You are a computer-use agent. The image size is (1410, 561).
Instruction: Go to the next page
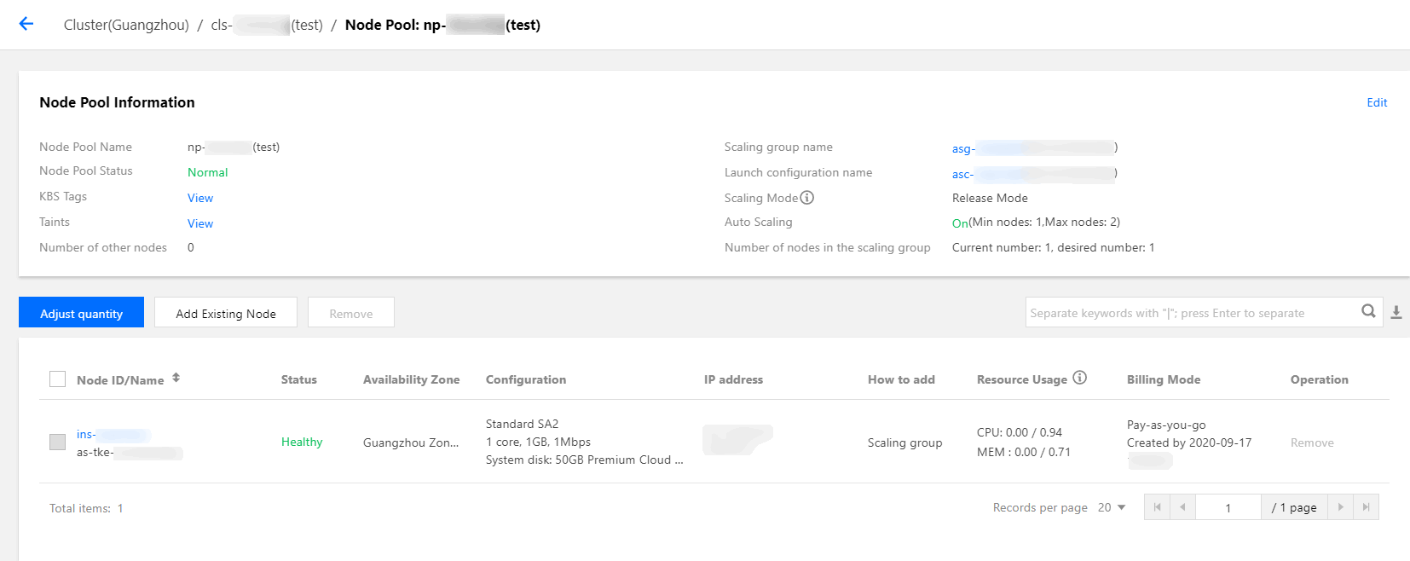[1340, 507]
